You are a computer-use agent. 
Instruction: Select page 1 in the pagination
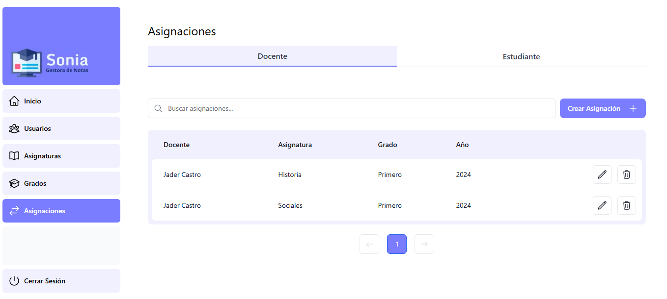[397, 244]
